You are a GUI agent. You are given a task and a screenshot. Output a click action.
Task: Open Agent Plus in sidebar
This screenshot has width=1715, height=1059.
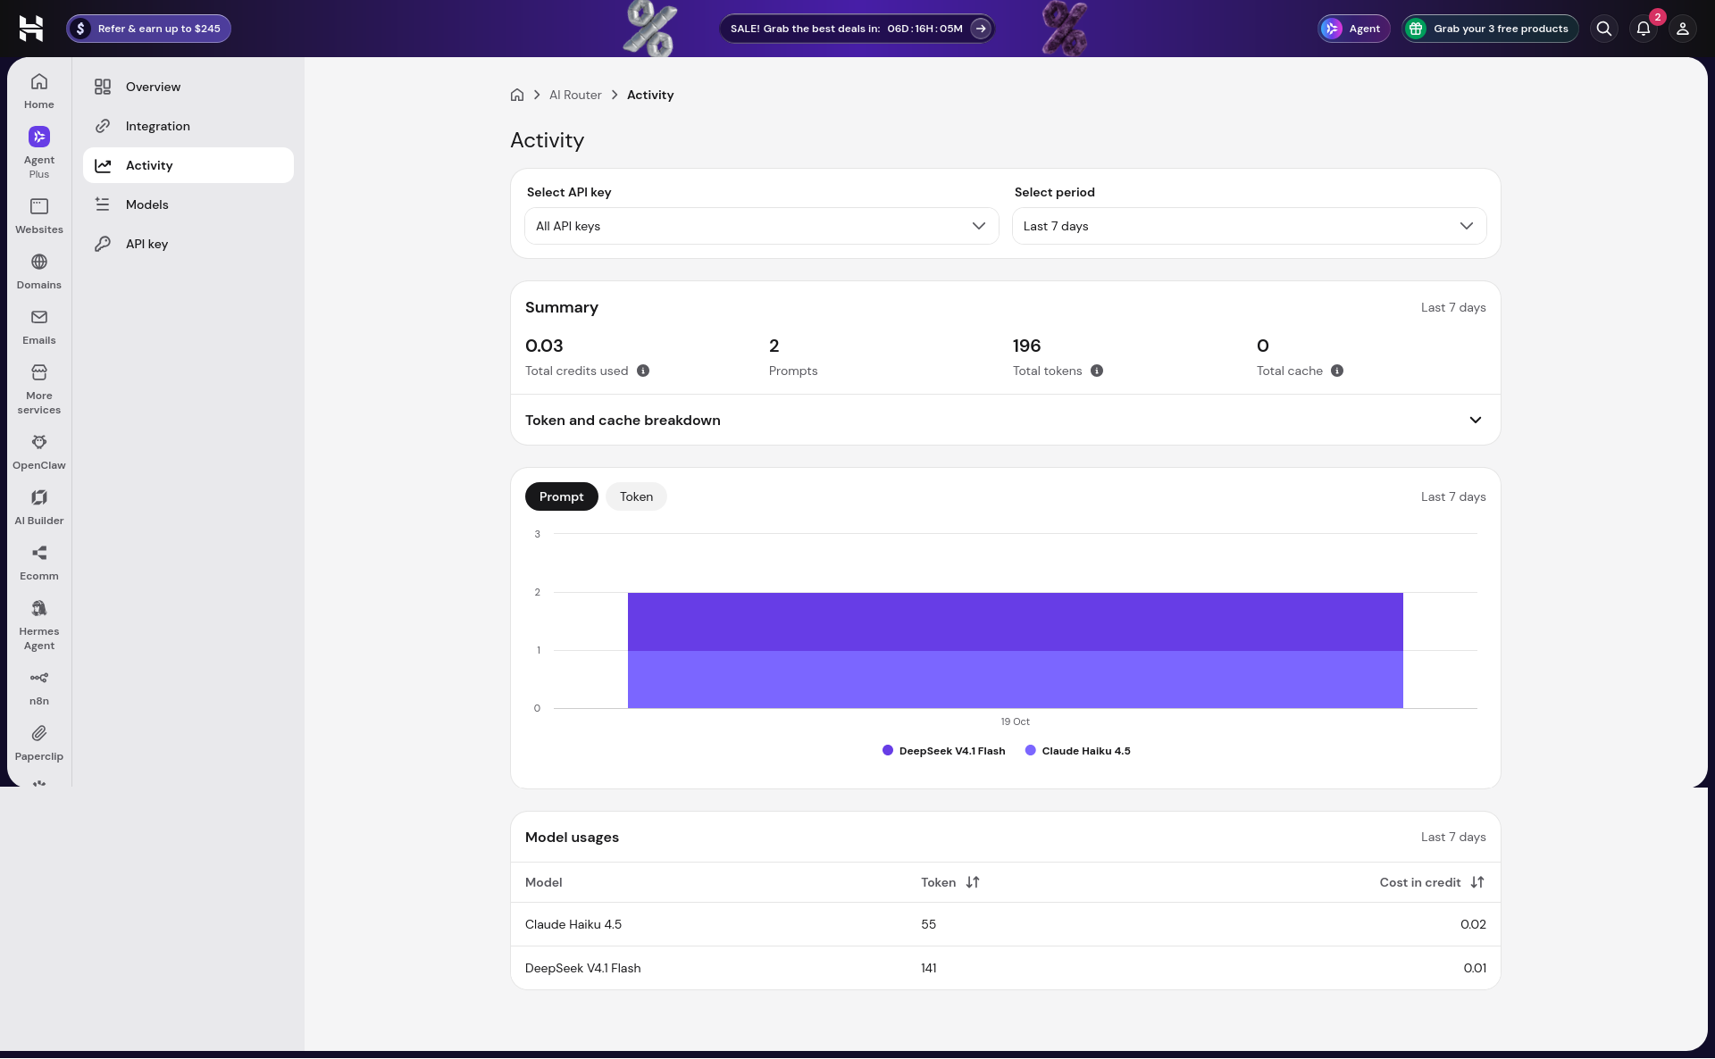click(39, 153)
